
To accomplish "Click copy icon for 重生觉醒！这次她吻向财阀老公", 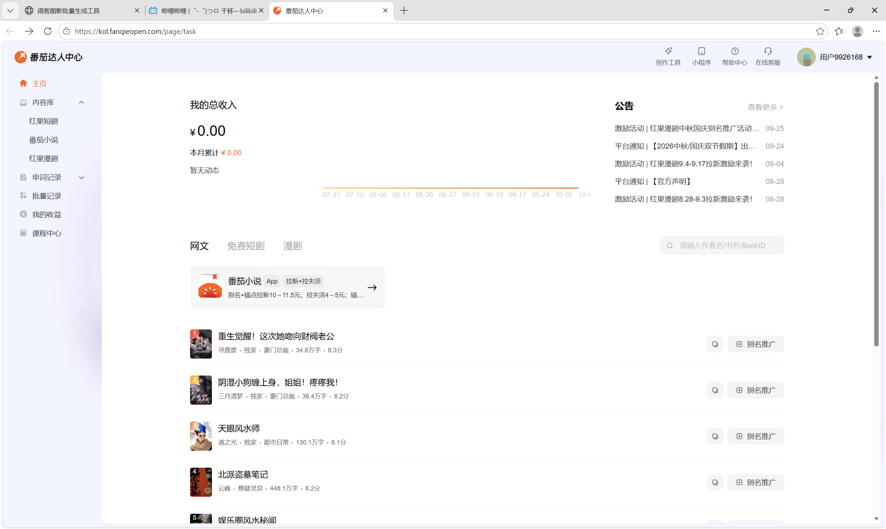I will [x=715, y=344].
